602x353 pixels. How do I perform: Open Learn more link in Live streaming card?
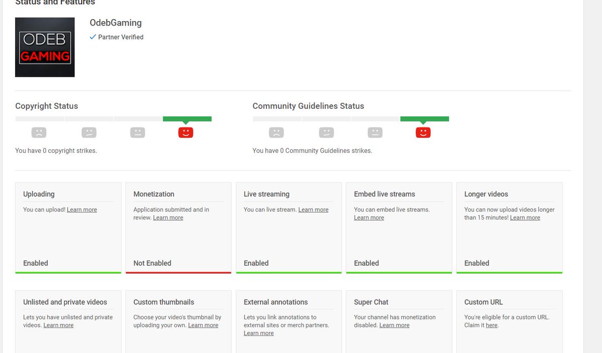(x=314, y=210)
